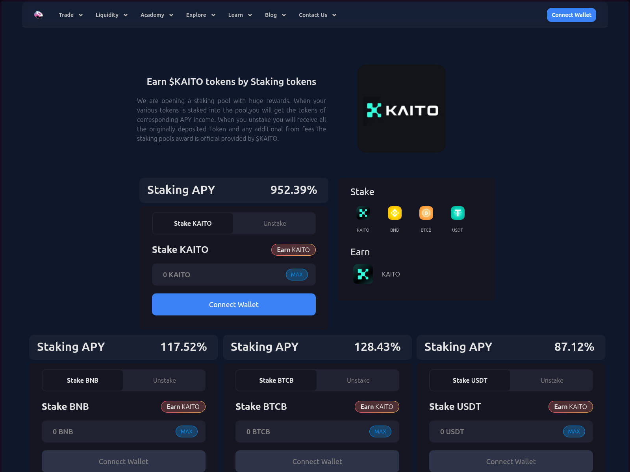The image size is (630, 472).
Task: Click the 128.43% Staking APY value
Action: [377, 347]
